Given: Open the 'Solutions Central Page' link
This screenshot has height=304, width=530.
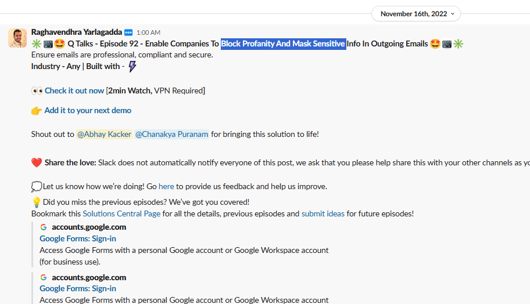Looking at the screenshot, I should [121, 213].
